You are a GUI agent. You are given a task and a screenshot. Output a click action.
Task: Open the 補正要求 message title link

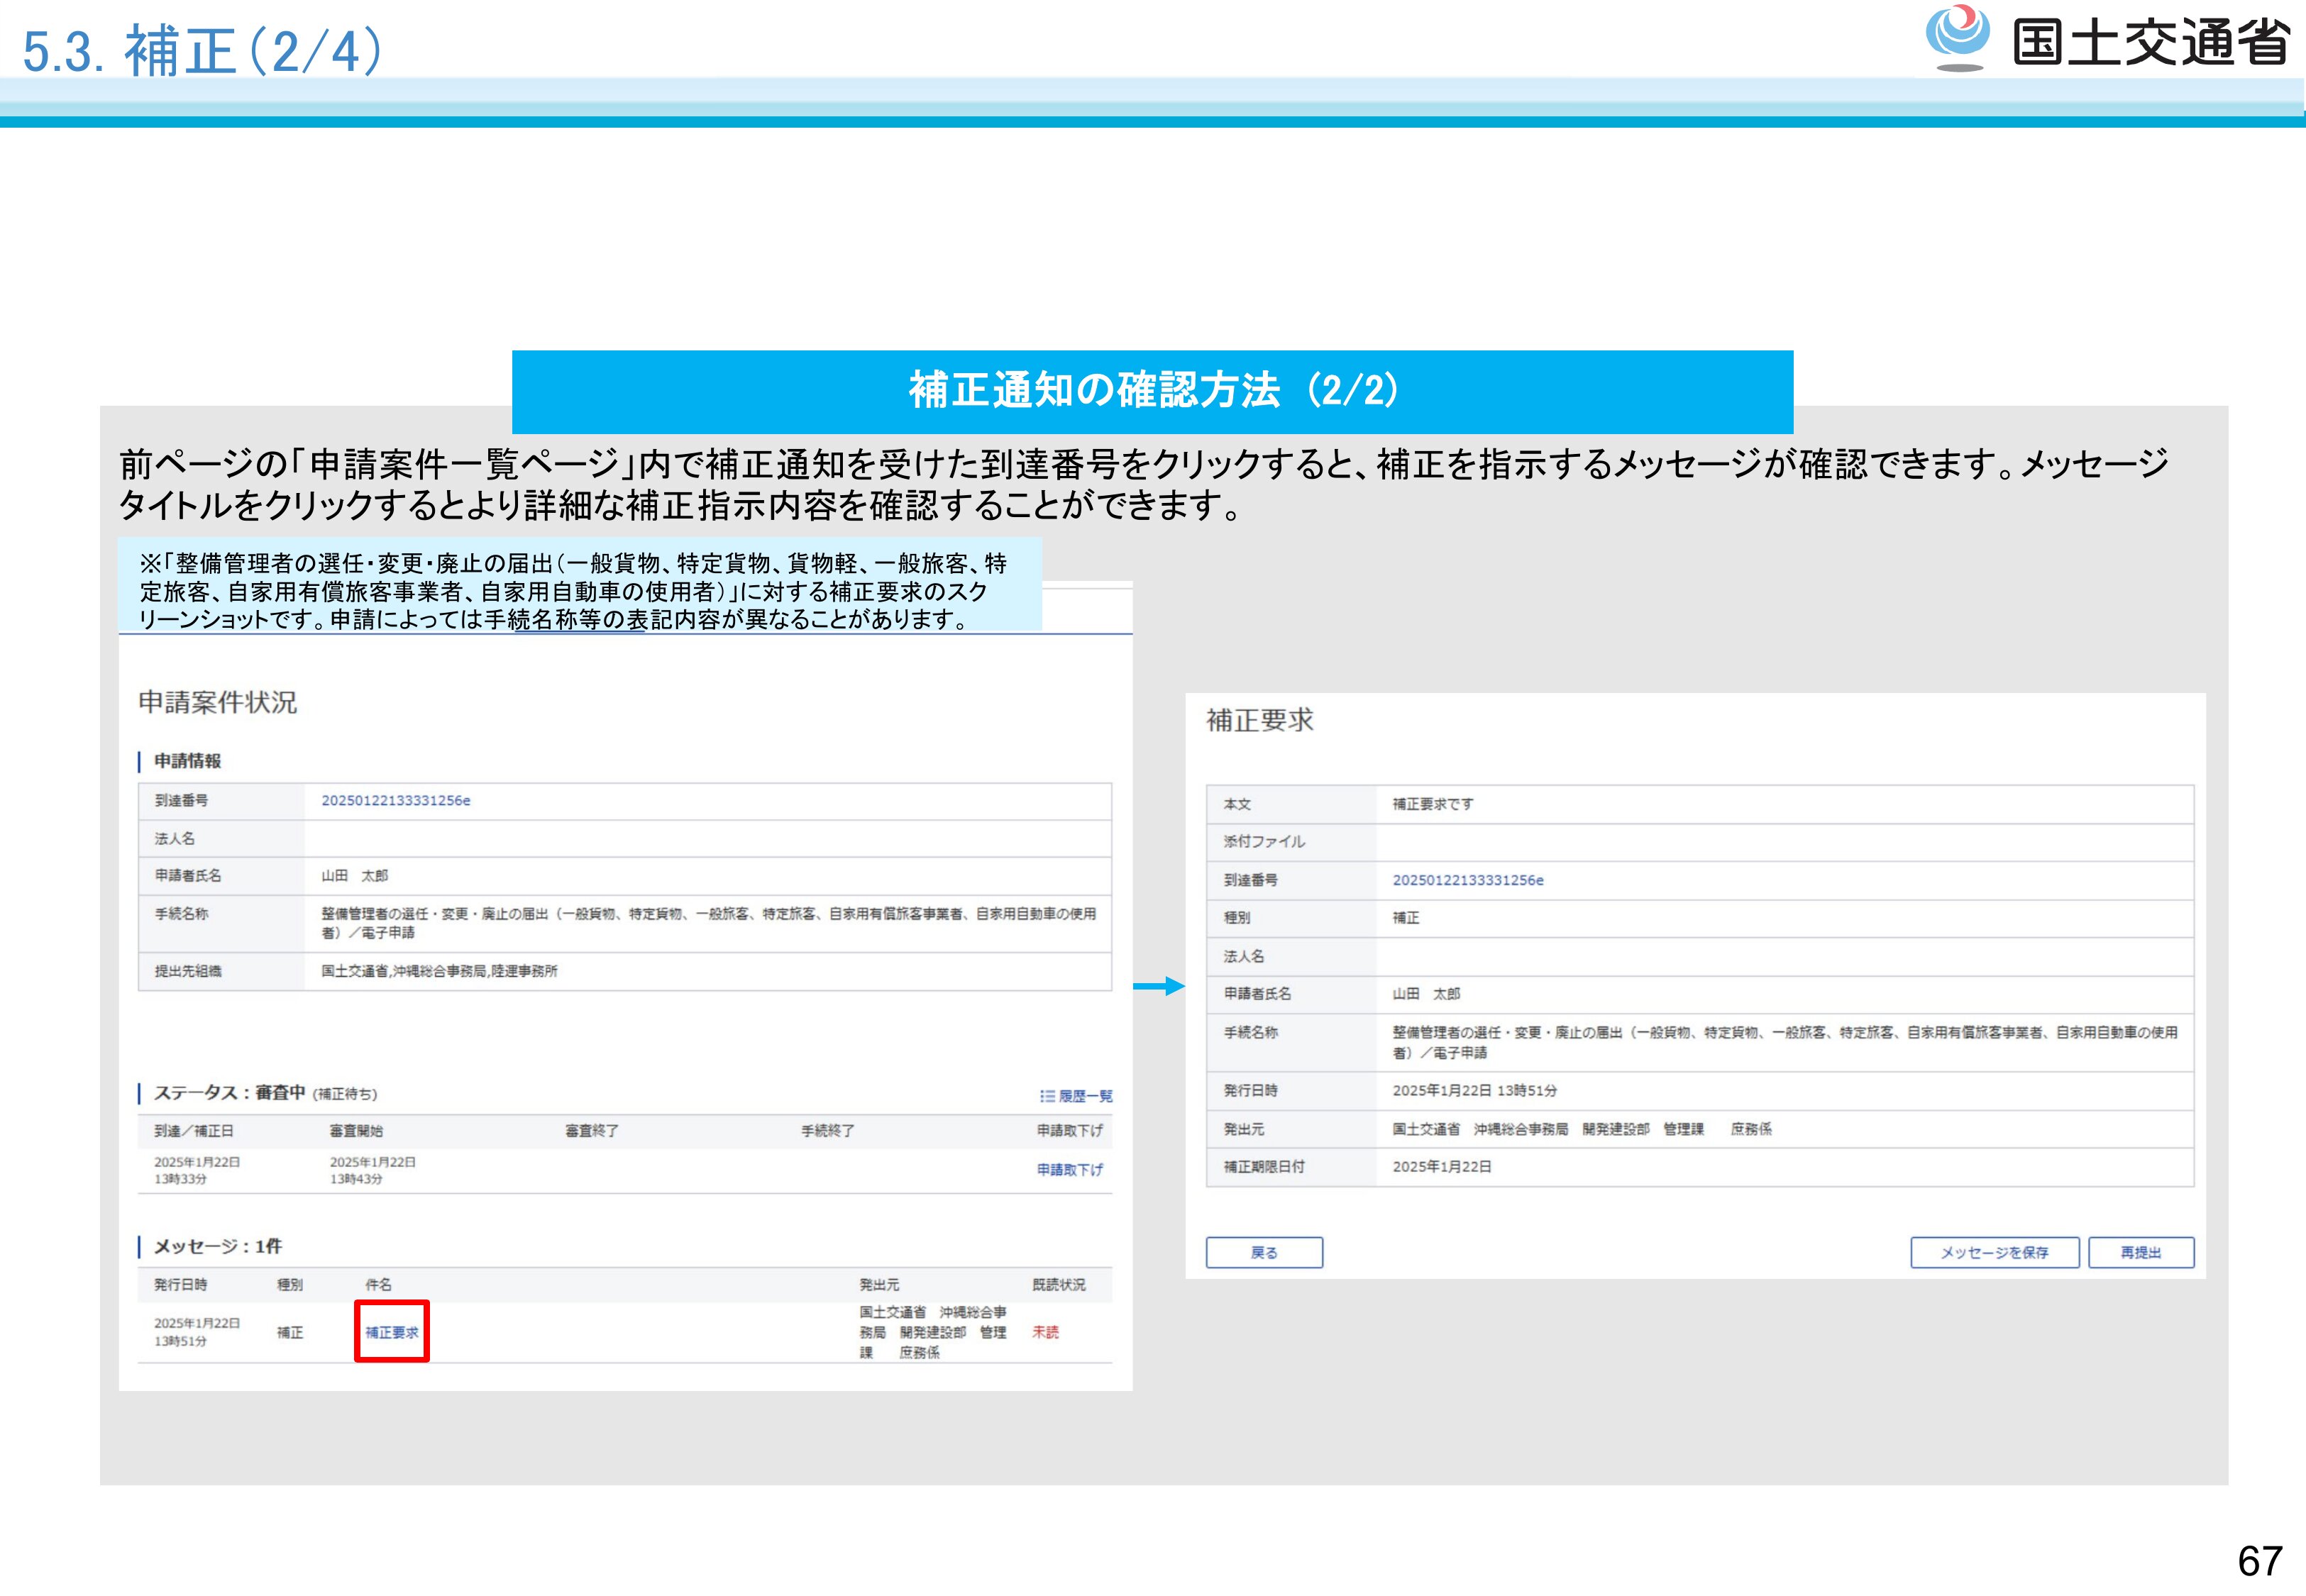[x=391, y=1332]
